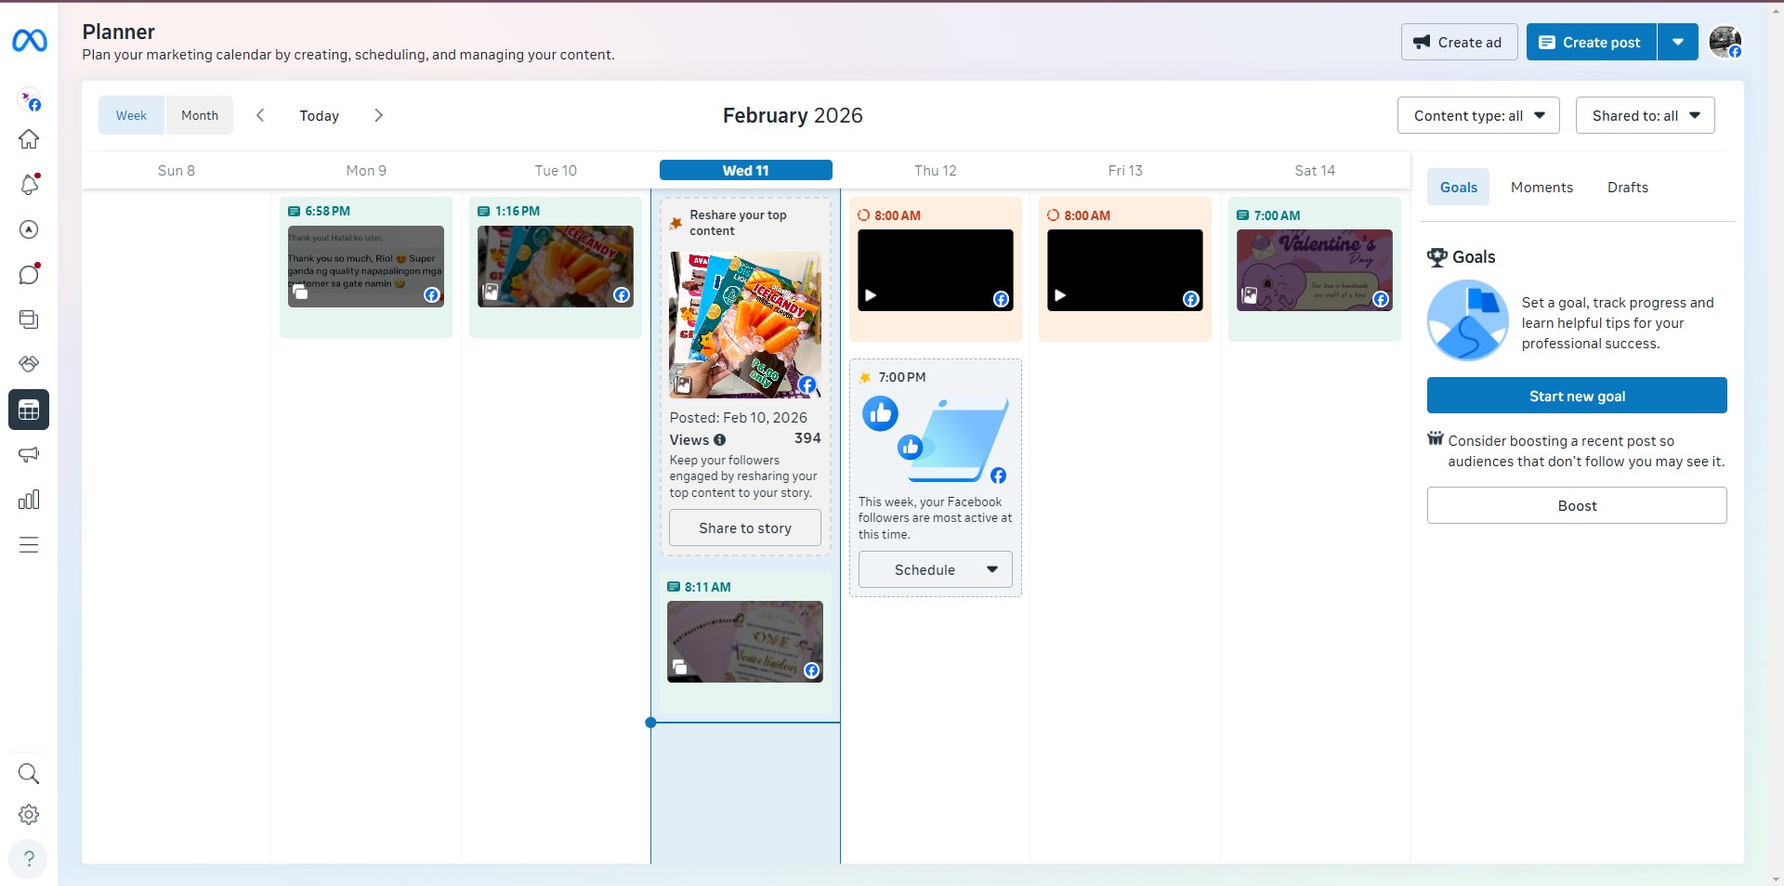This screenshot has height=886, width=1784.
Task: Open the Content type: all dropdown
Action: [x=1478, y=115]
